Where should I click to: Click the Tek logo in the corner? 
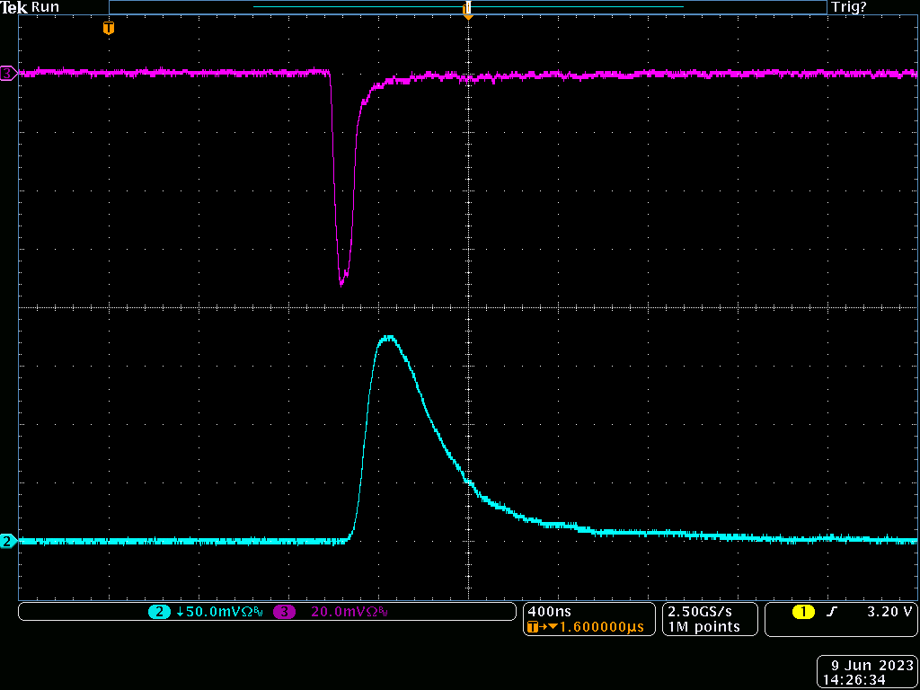pos(13,7)
